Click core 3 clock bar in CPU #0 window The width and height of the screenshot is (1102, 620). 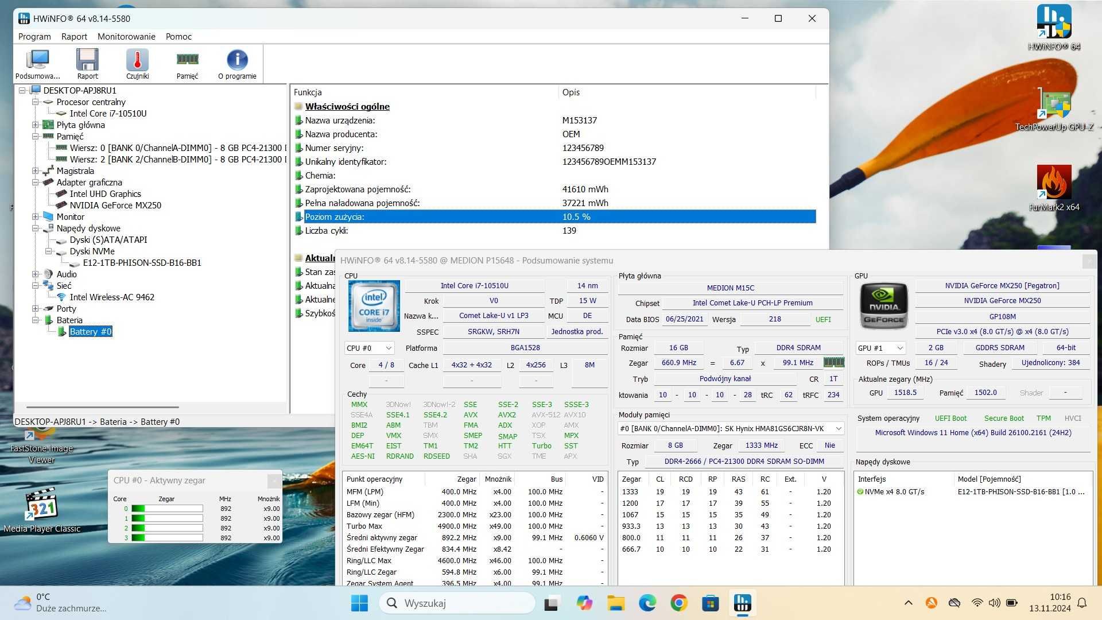coord(167,538)
